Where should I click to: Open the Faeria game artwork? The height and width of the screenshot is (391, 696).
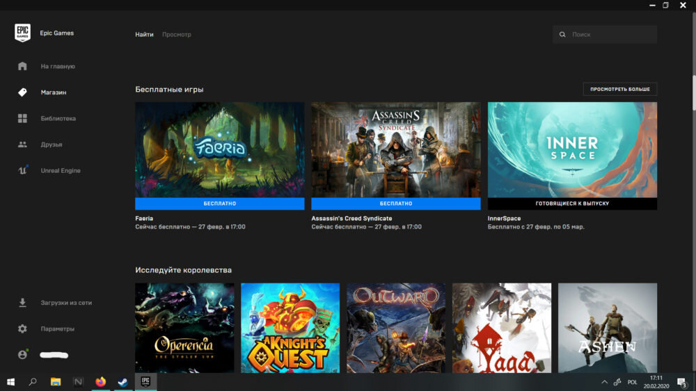click(x=220, y=150)
